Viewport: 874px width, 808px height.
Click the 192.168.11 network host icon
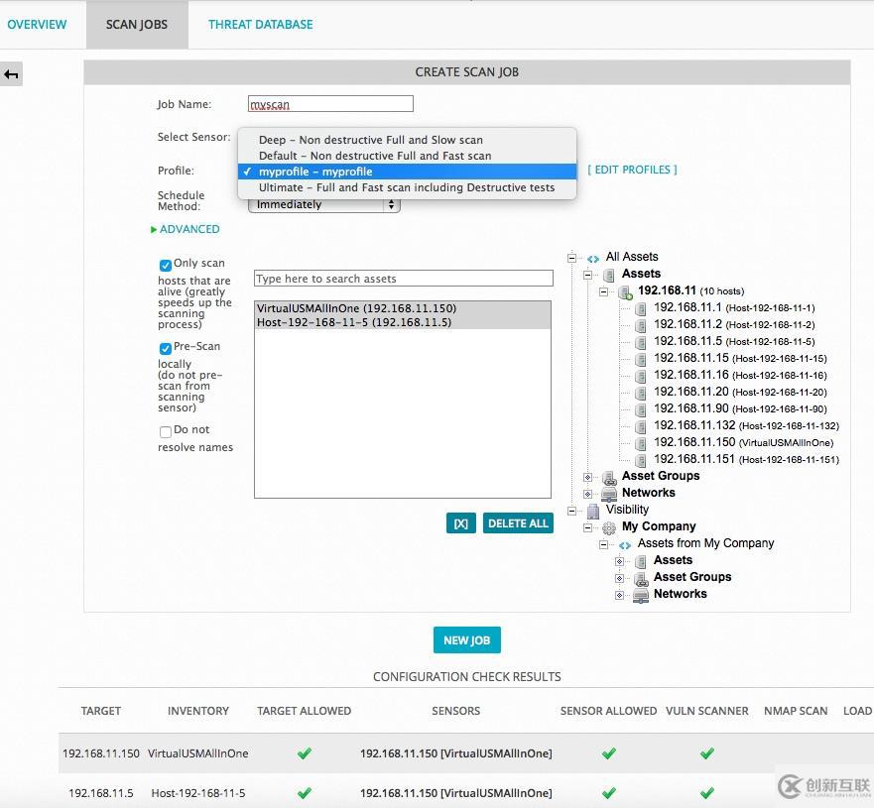coord(625,291)
